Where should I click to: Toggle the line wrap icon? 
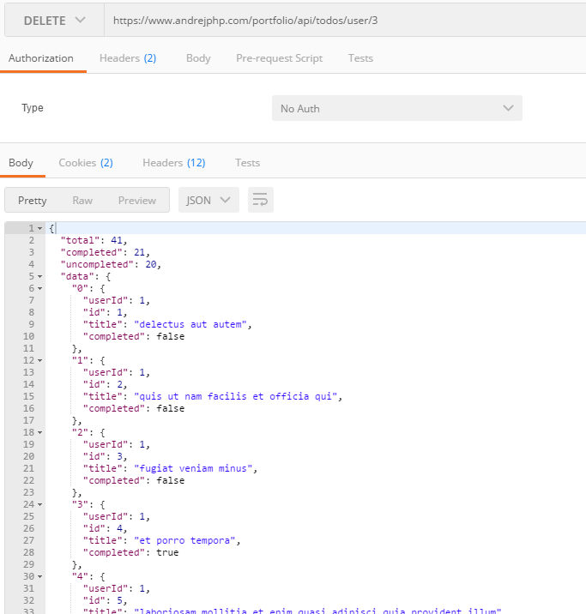pos(261,200)
